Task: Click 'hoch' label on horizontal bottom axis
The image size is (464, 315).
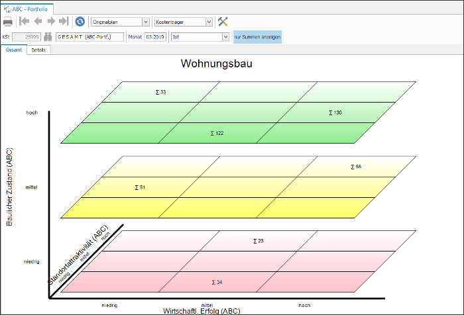Action: point(304,306)
